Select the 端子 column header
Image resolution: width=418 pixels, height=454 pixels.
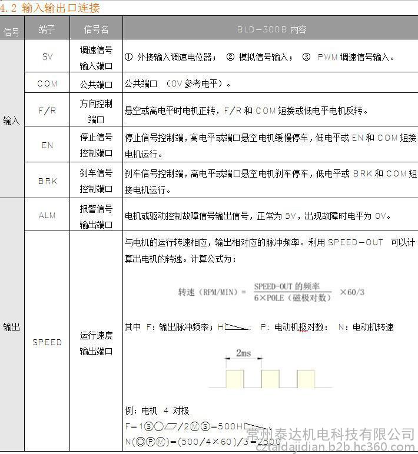pyautogui.click(x=47, y=29)
